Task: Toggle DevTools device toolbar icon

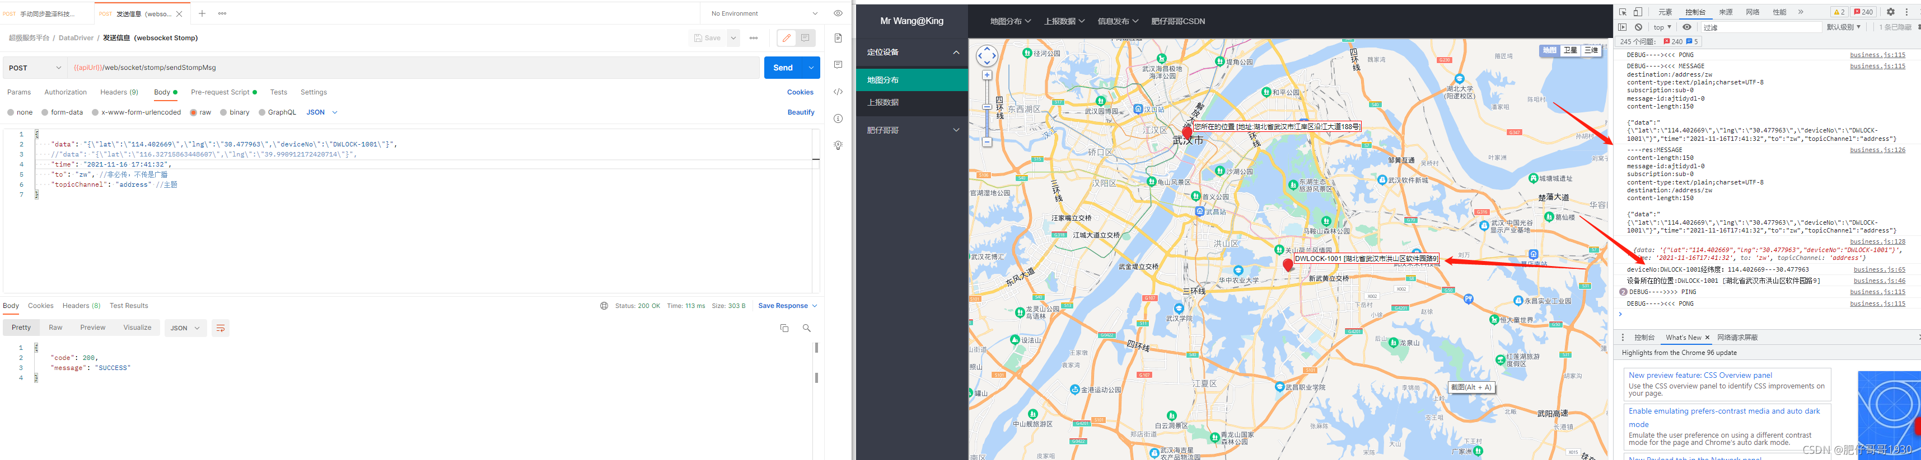Action: [1638, 12]
